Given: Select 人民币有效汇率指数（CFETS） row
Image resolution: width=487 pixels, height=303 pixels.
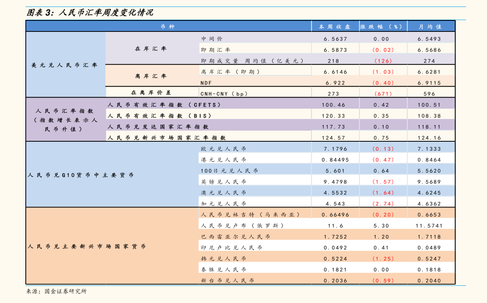Looking at the screenshot, I should [x=164, y=105].
